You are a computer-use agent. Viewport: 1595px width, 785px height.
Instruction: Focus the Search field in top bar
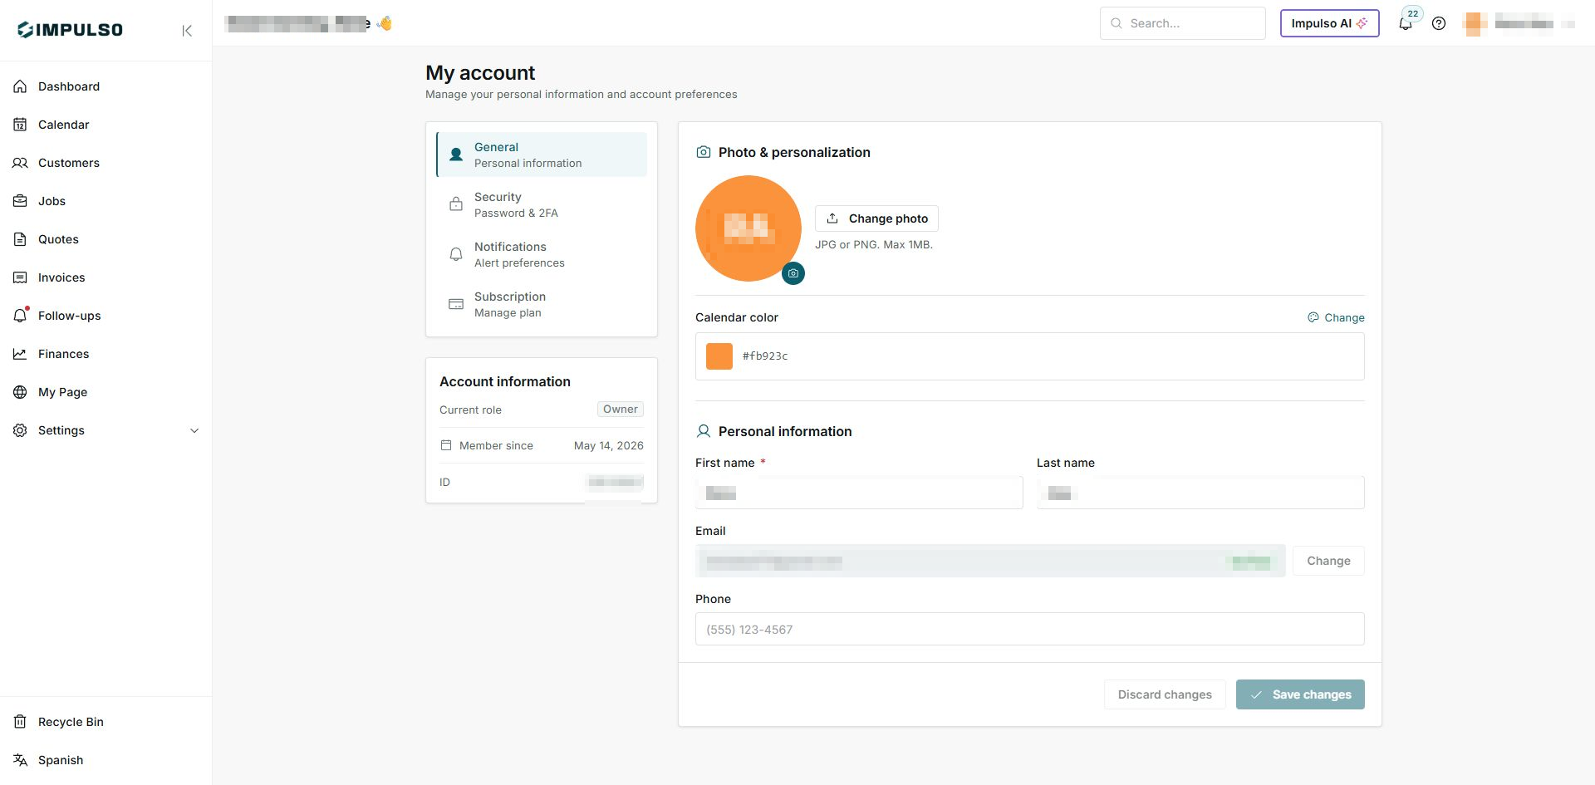pos(1183,23)
